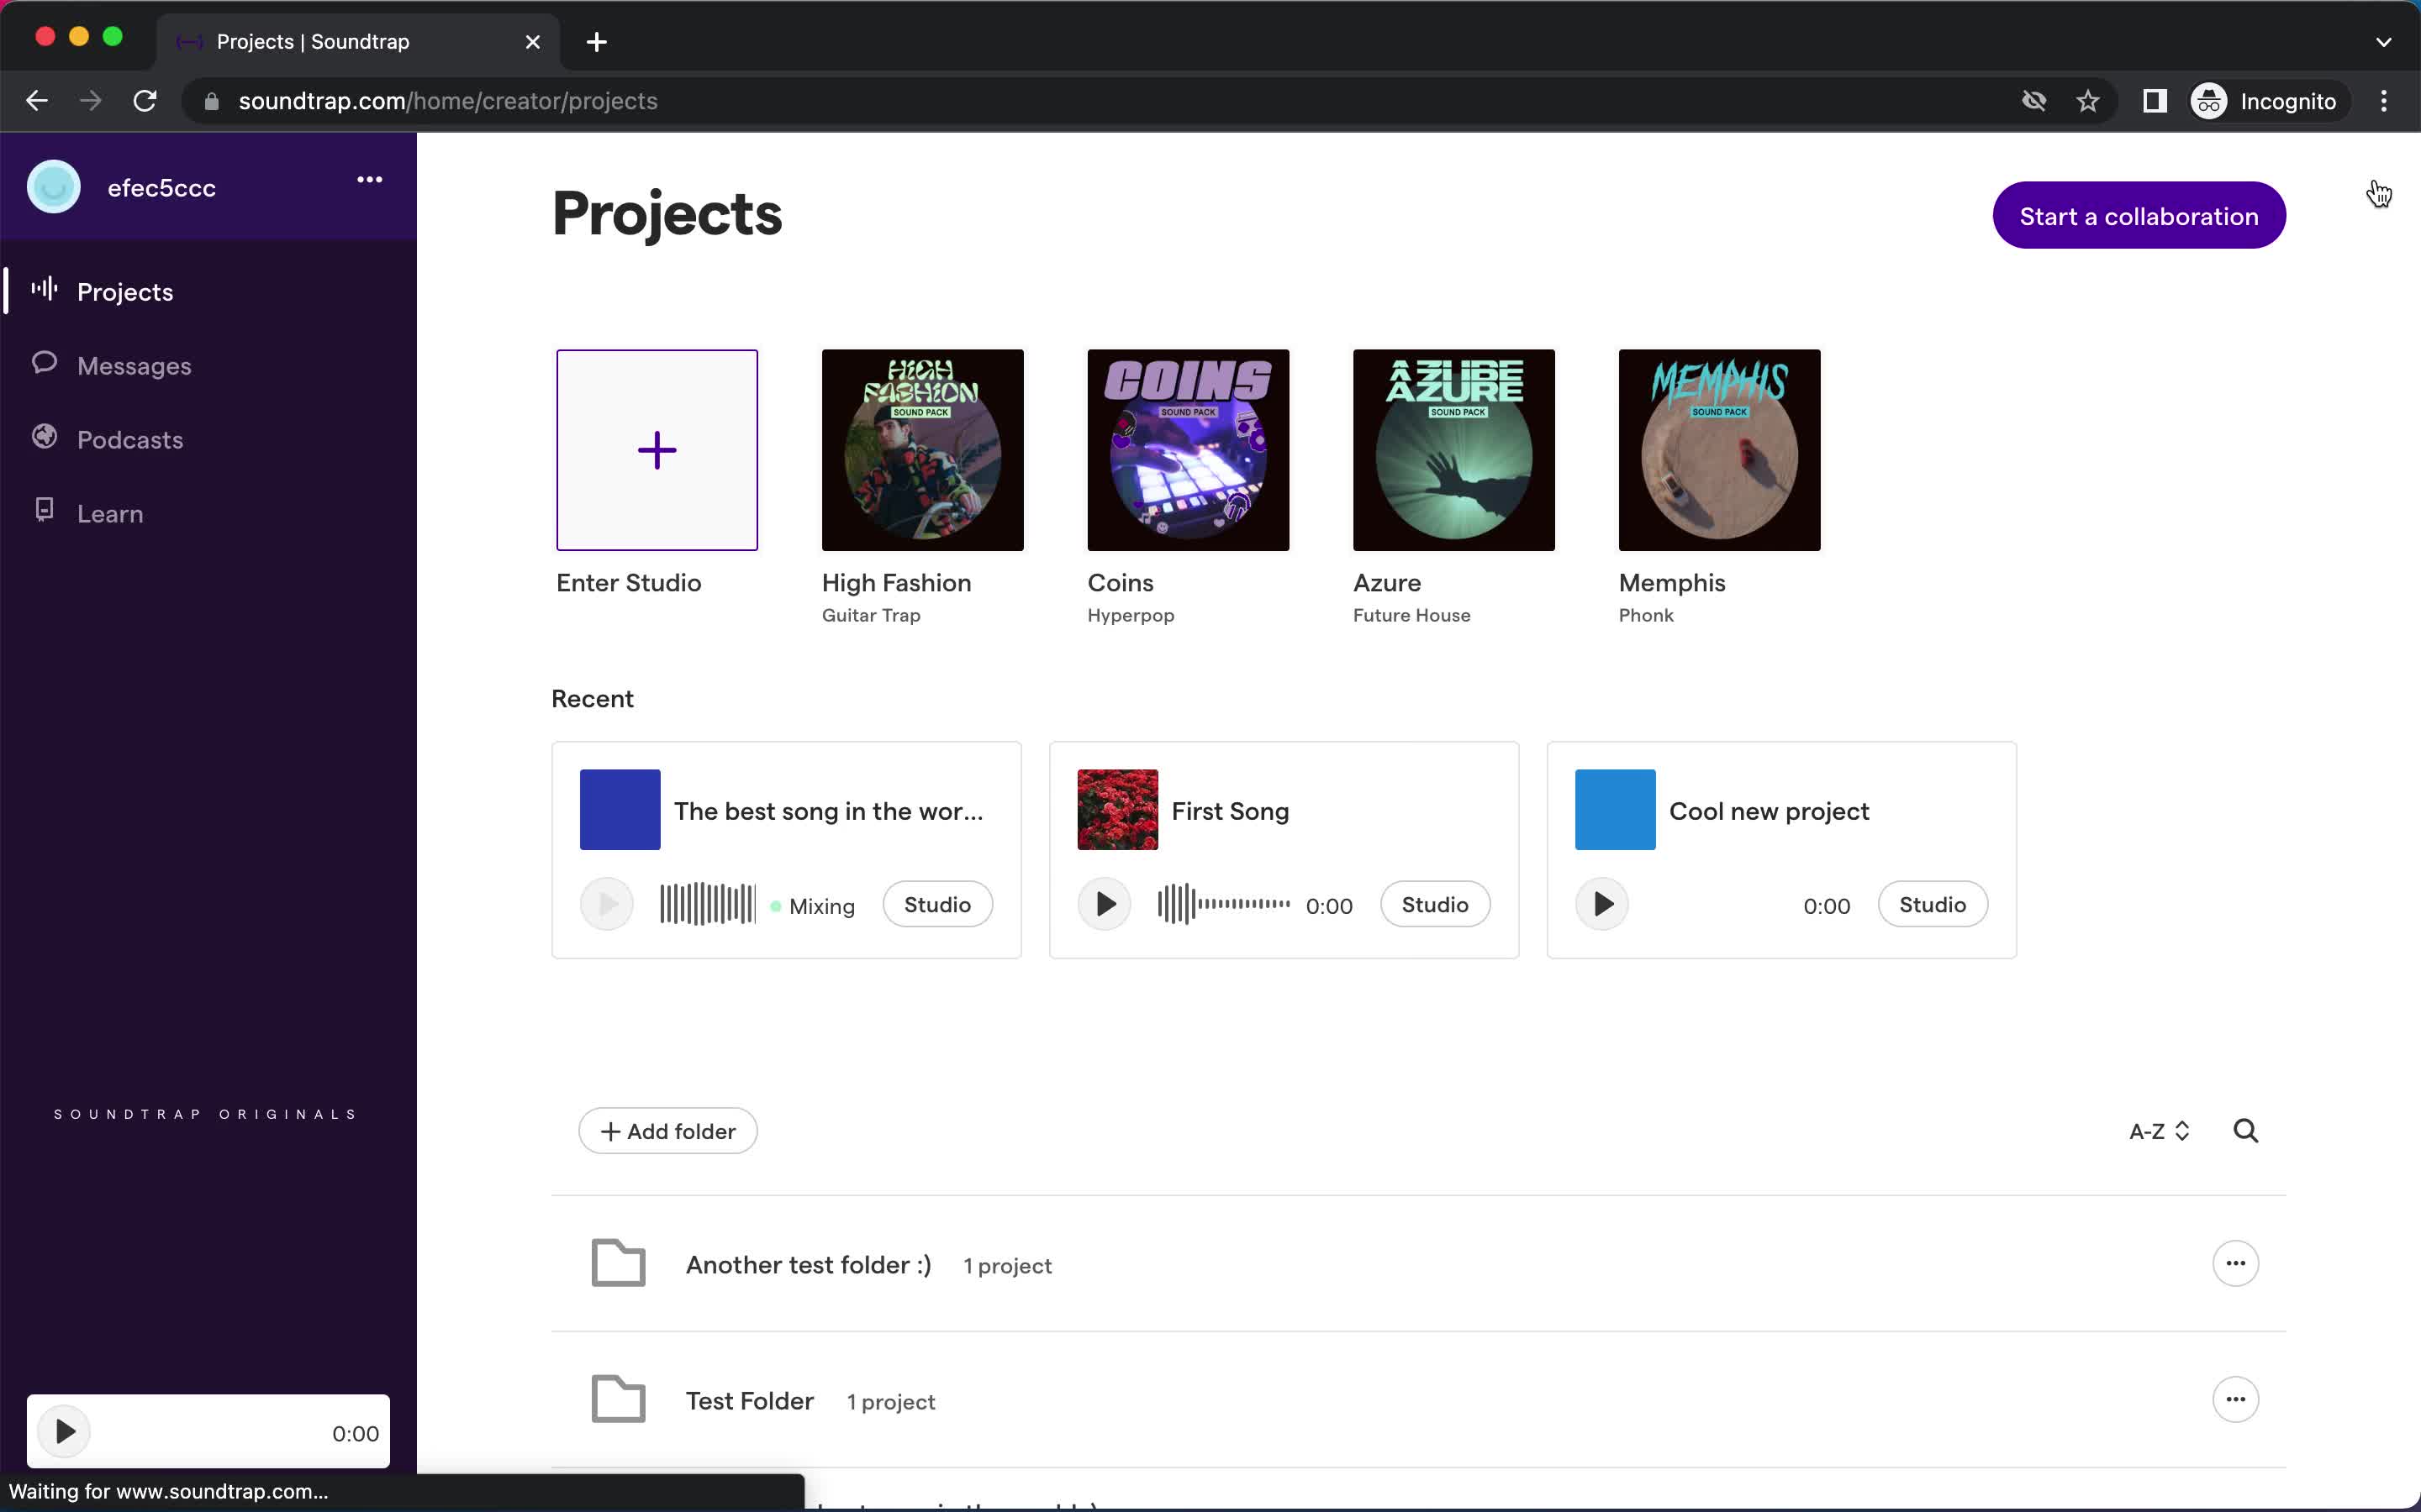This screenshot has width=2421, height=1512.
Task: Click the Coins Hyperpop sound pack
Action: 1187,449
